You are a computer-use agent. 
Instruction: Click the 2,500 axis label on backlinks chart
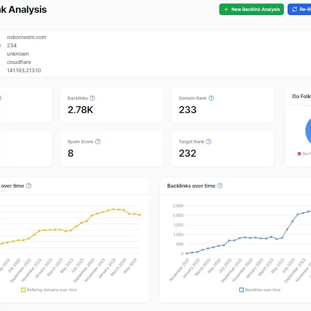[178, 206]
